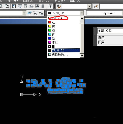This screenshot has width=123, height=124.
Task: Expand the layer list dropdown arrow
Action: coord(24,13)
